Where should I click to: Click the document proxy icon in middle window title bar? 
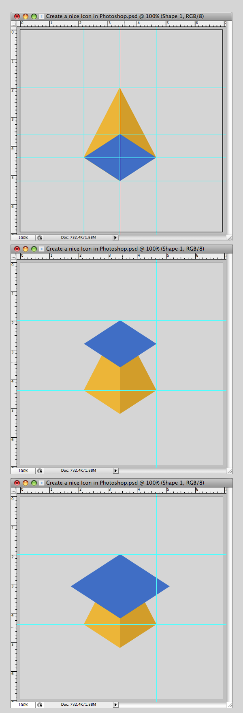pos(42,249)
